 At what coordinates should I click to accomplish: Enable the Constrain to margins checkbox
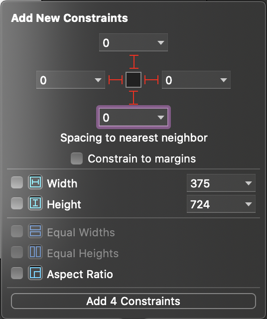click(x=77, y=159)
